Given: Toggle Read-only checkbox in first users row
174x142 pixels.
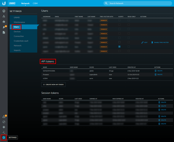Looking at the screenshot, I should [129, 20].
